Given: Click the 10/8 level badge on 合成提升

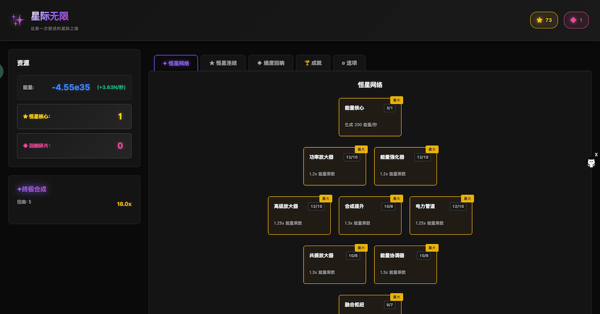Looking at the screenshot, I should pyautogui.click(x=389, y=206).
